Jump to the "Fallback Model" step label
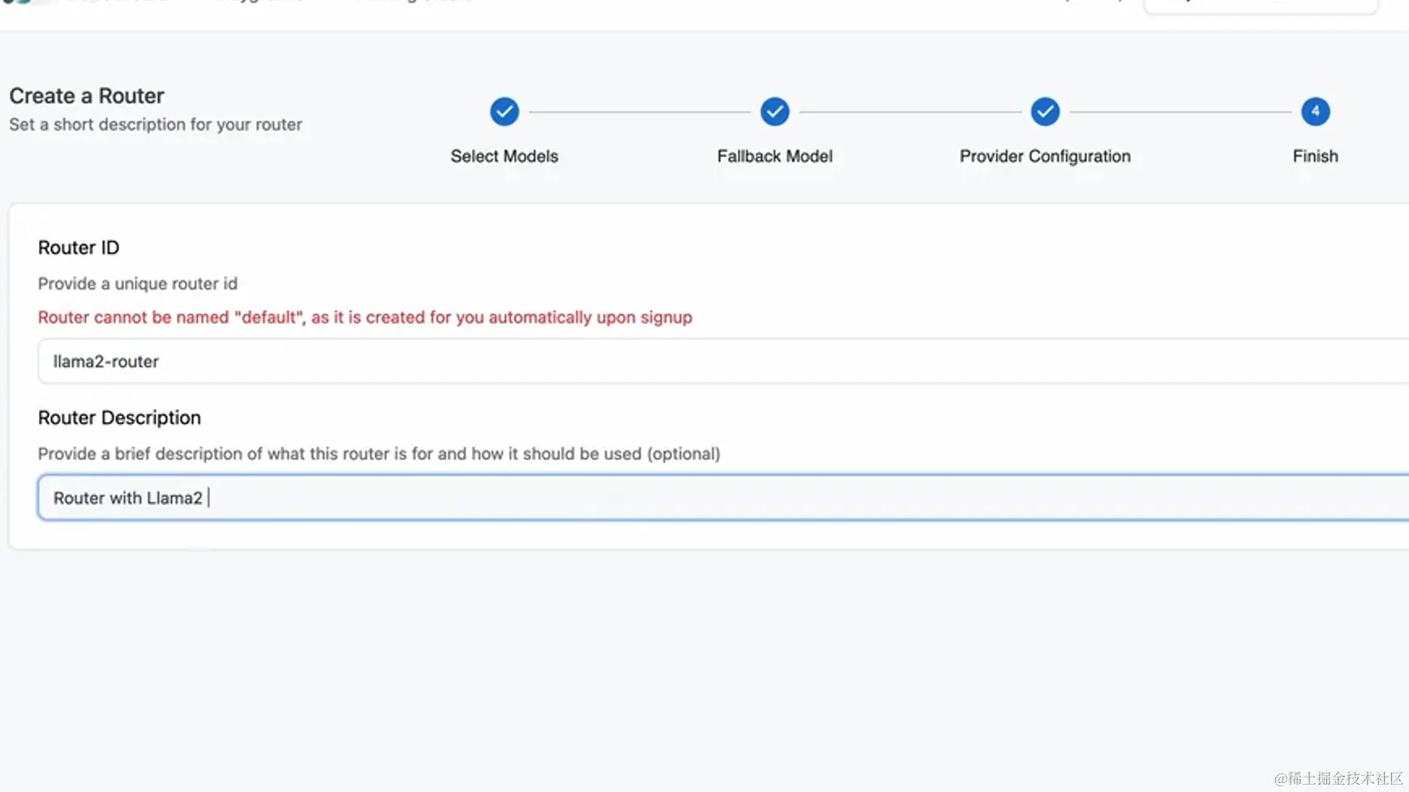Viewport: 1409px width, 792px height. 774,156
